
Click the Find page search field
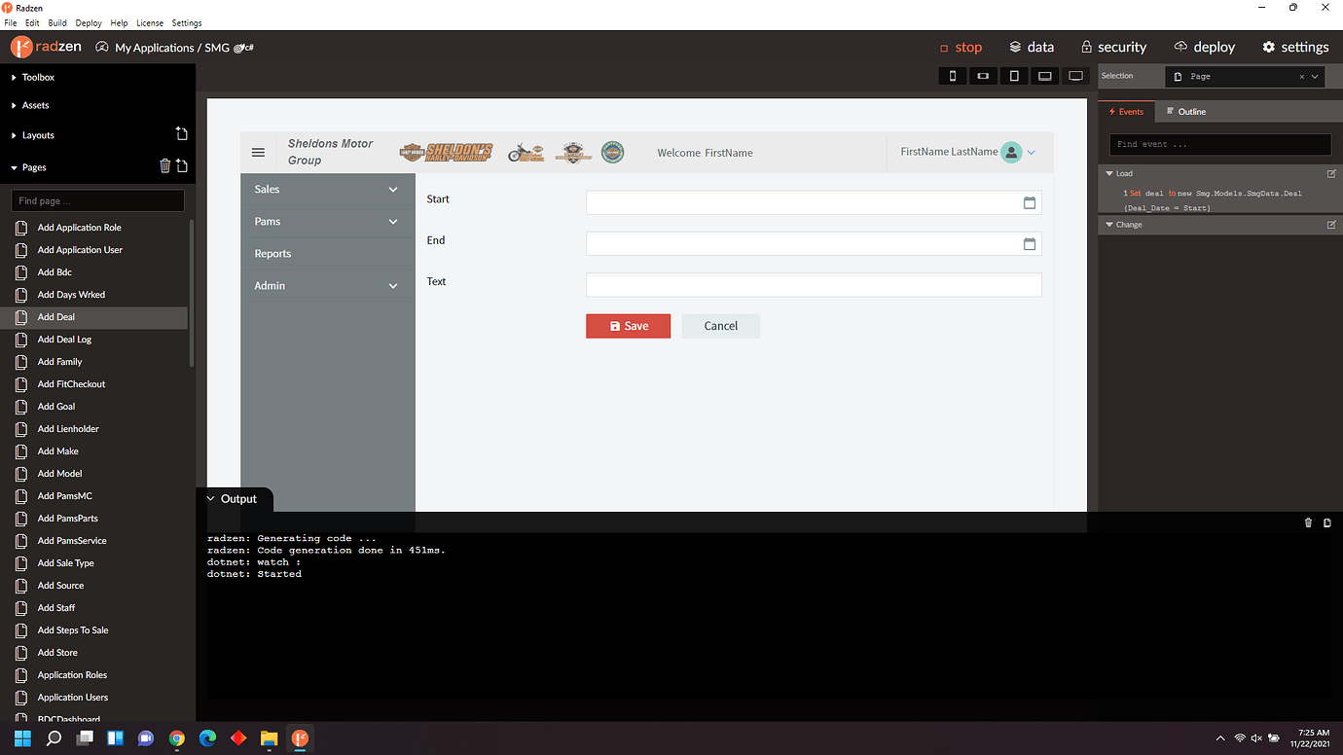[96, 200]
